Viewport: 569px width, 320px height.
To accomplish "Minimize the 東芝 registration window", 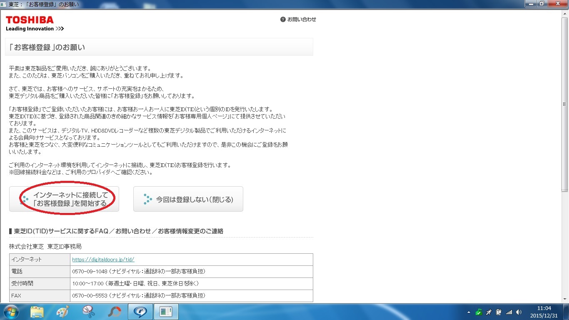I will coord(530,4).
